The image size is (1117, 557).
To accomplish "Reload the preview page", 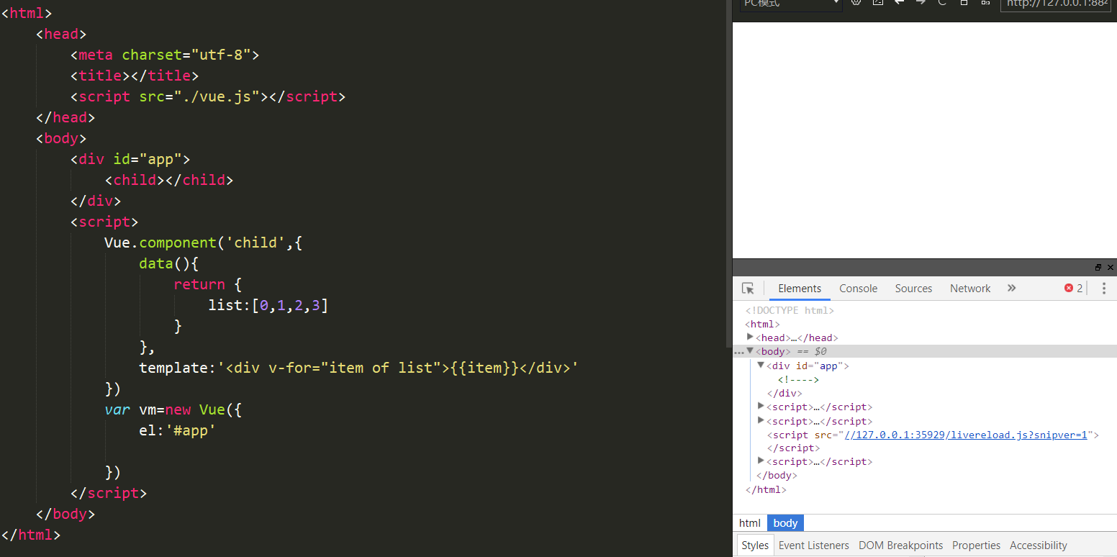I will click(x=942, y=3).
